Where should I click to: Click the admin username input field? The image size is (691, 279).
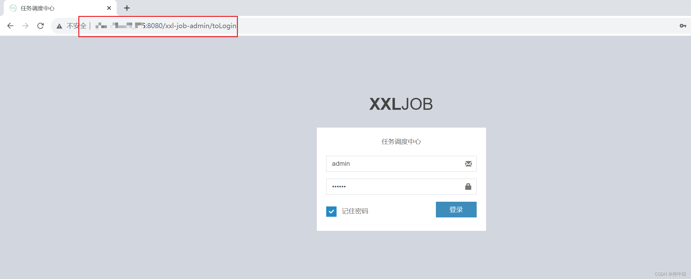coord(401,164)
